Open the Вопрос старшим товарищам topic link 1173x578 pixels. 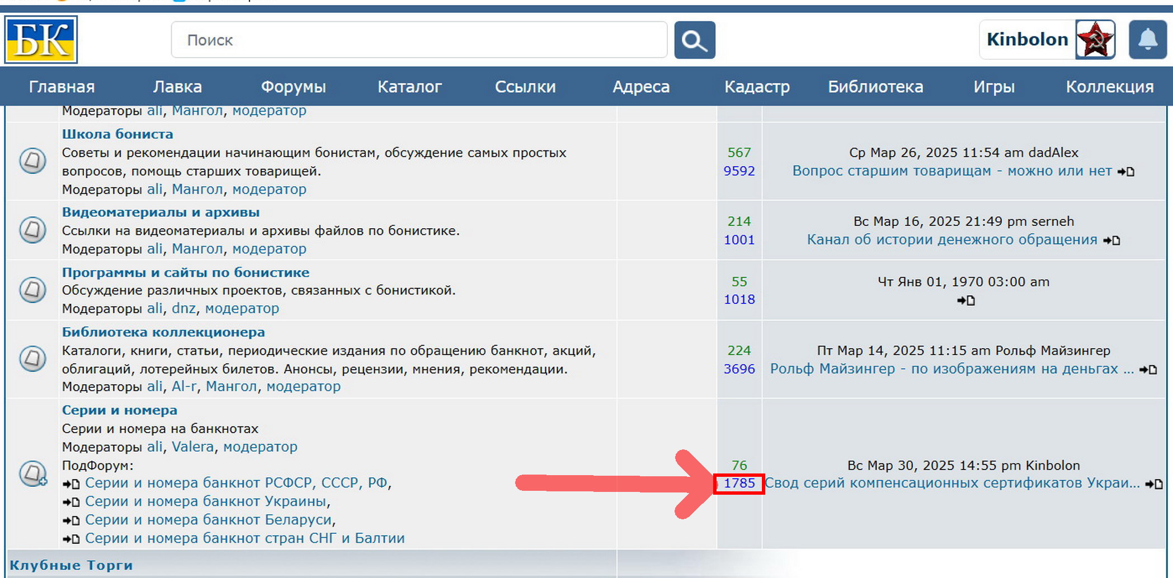(x=951, y=171)
